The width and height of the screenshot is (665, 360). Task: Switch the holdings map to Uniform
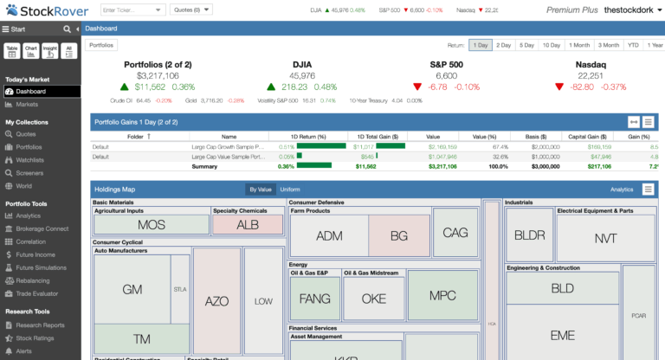[x=290, y=189]
